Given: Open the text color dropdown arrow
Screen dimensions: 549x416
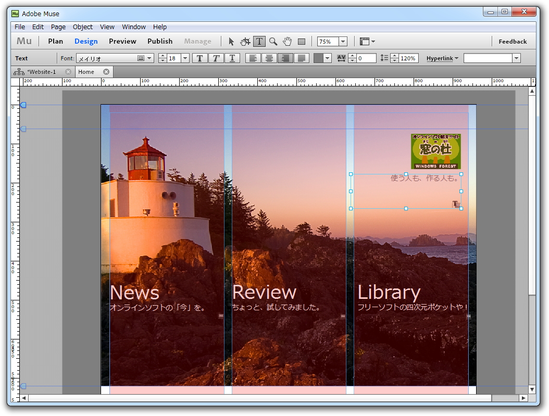Looking at the screenshot, I should coord(328,58).
